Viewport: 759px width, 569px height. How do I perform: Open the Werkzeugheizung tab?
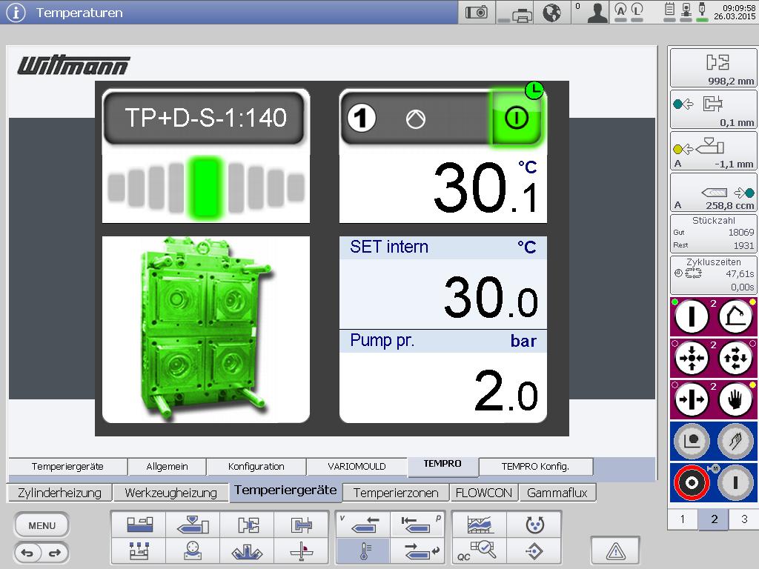[x=170, y=493]
